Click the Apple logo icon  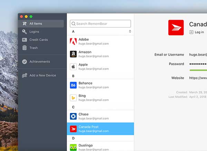[x=73, y=67]
